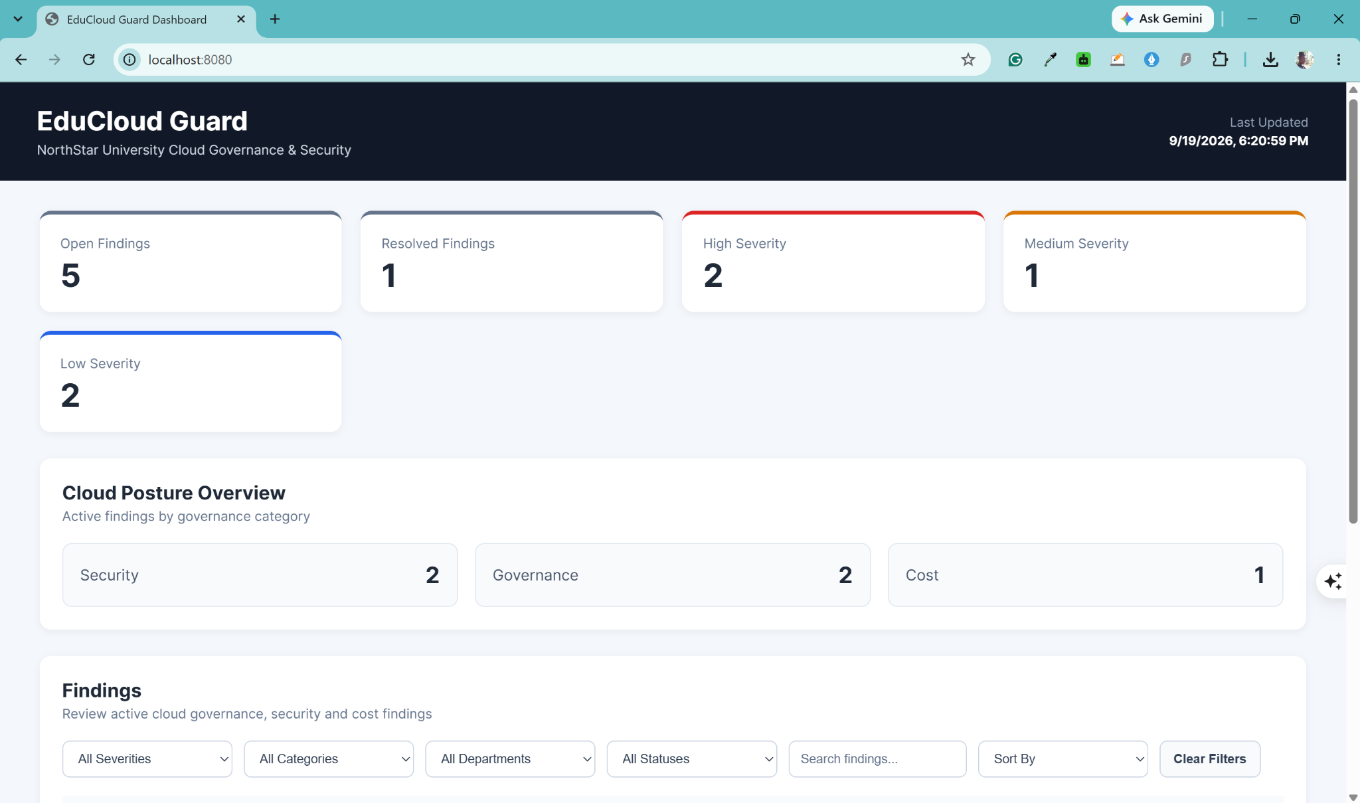This screenshot has width=1360, height=803.
Task: Click the EduCloud Guard title
Action: [142, 121]
